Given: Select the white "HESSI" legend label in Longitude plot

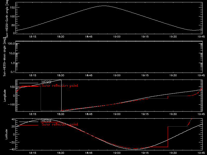Looking at the screenshot, I should (46, 82).
